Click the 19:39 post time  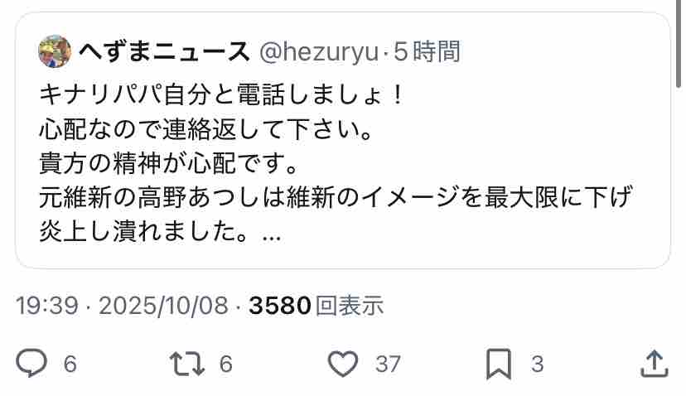click(x=47, y=306)
